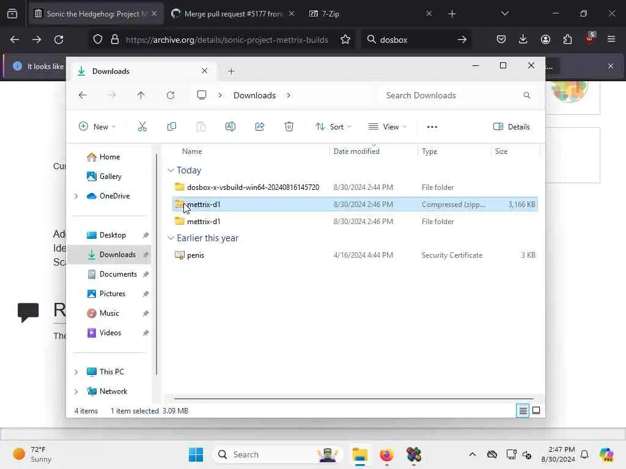Click the Share icon in Explorer toolbar
626x469 pixels.
(x=259, y=127)
